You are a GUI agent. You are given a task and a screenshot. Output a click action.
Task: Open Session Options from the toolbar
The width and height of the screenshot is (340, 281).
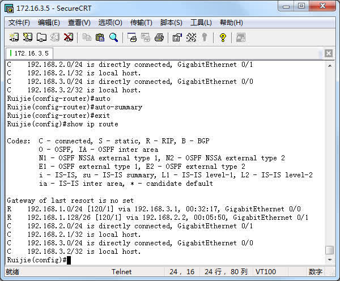tap(177, 37)
